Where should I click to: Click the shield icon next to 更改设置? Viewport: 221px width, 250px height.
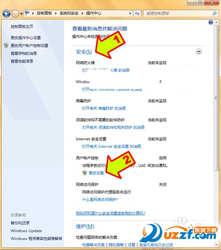[84, 173]
